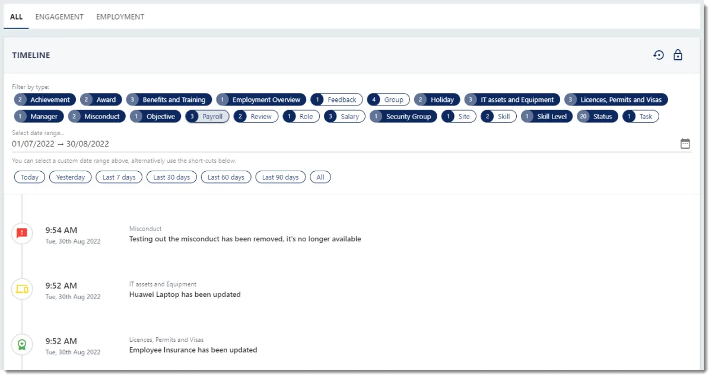Toggle the Review filter chip
Viewport: 712px width, 378px height.
click(x=256, y=116)
